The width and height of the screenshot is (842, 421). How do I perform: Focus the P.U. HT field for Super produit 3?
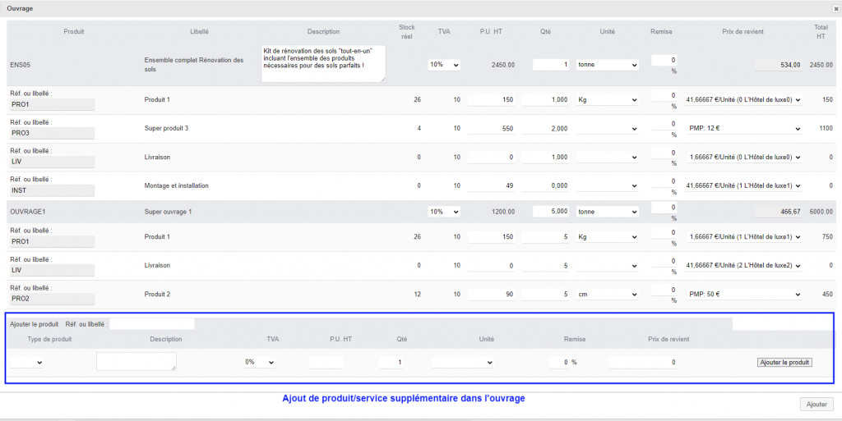coord(492,129)
